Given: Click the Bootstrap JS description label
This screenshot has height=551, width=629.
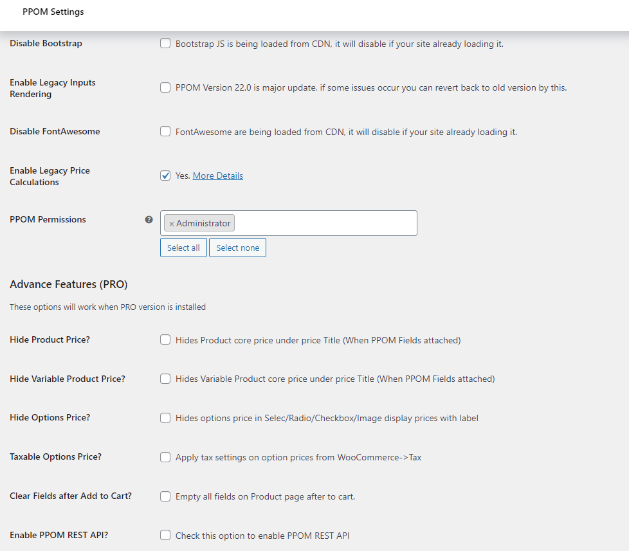Looking at the screenshot, I should tap(340, 44).
